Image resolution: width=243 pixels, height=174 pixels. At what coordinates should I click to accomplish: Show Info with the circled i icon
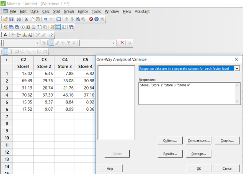(23, 27)
